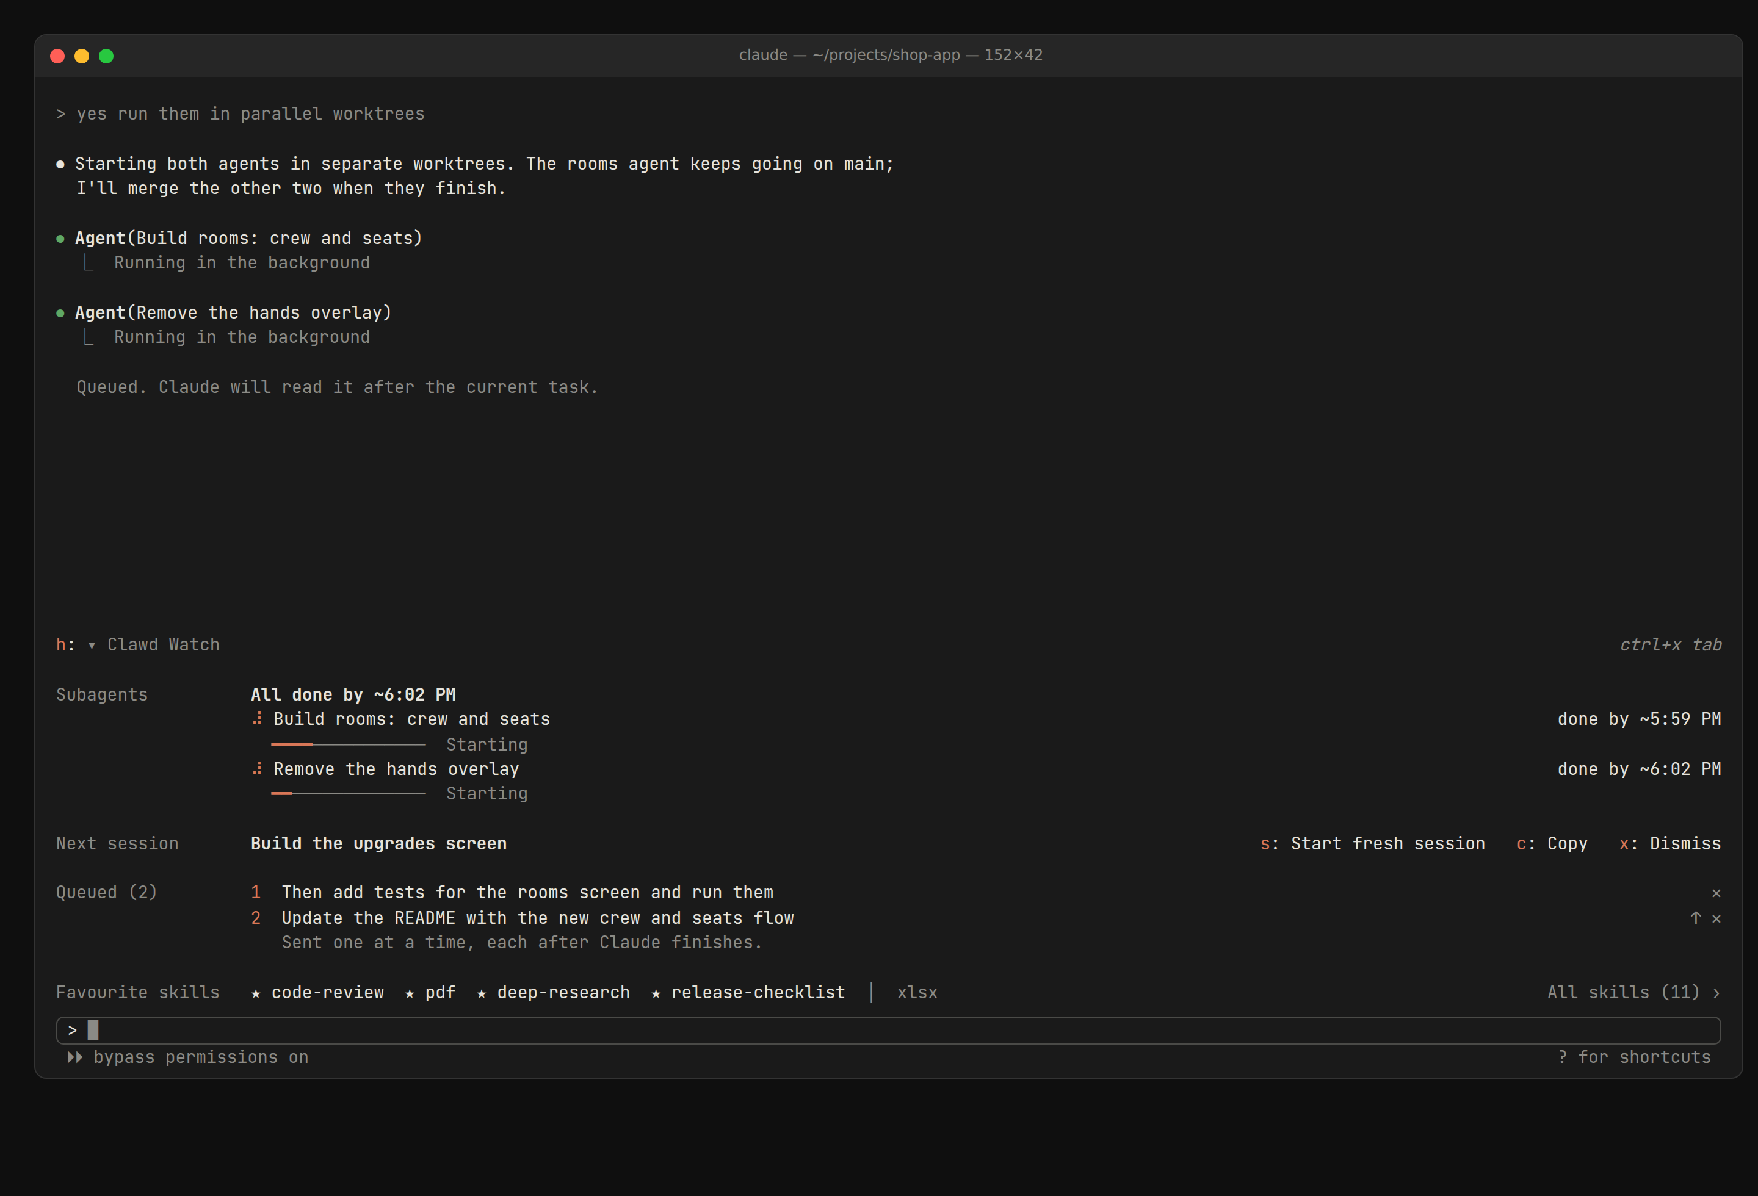Click the ? for shortcuts hint
1758x1196 pixels.
[x=1634, y=1057]
